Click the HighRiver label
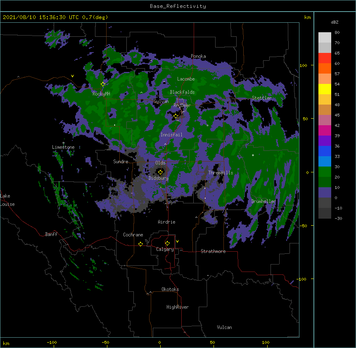 [x=178, y=307]
